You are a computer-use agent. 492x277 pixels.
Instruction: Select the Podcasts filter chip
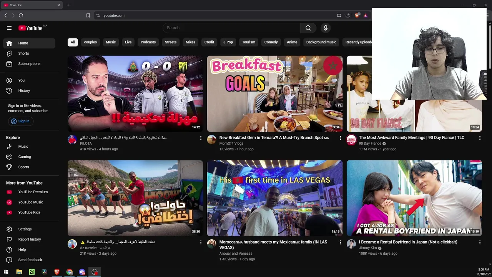(148, 42)
